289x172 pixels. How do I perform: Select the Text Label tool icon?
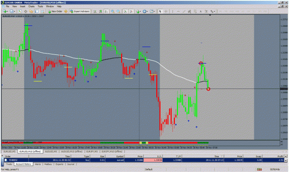coord(206,12)
